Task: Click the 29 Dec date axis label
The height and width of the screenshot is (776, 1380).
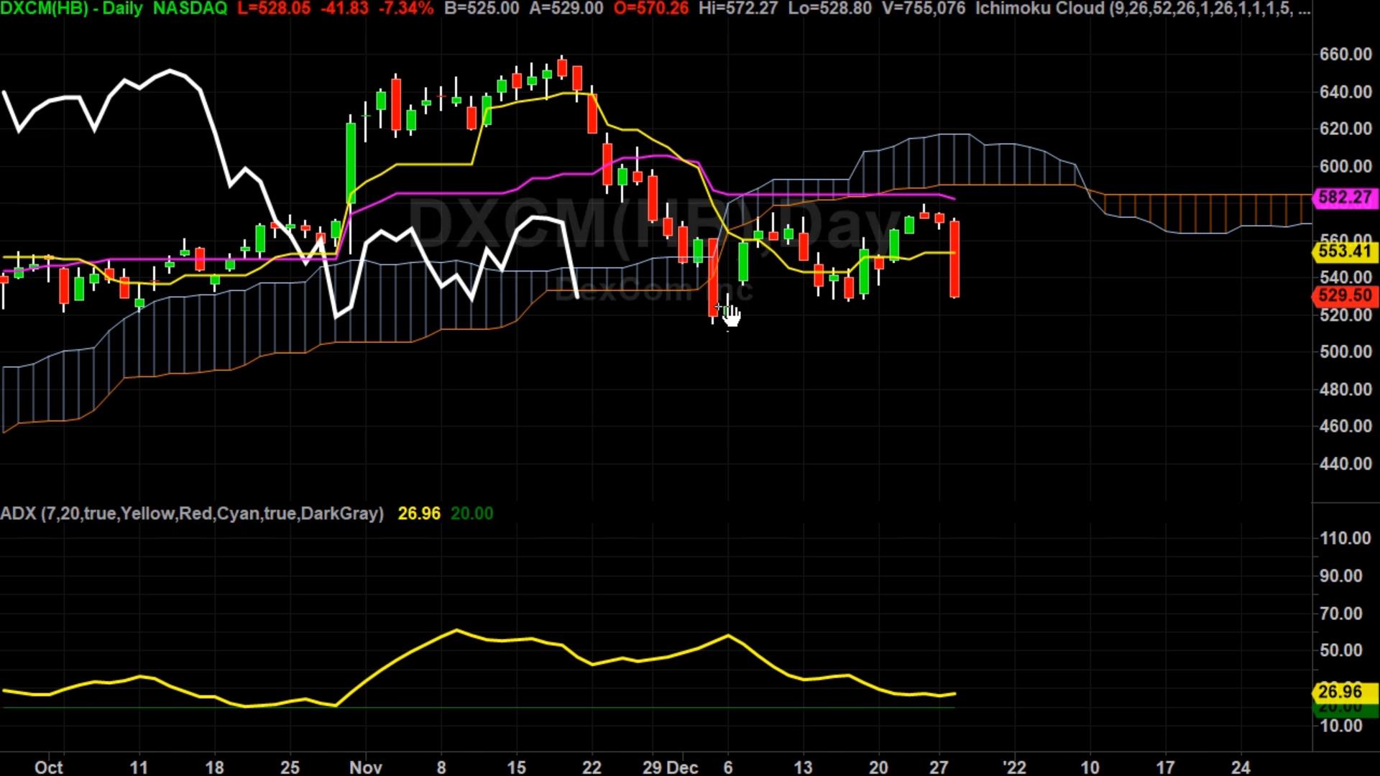Action: click(x=670, y=767)
